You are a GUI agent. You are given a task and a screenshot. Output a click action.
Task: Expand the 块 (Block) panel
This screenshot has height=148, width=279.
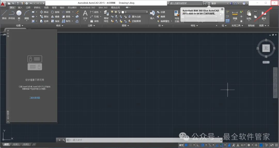pyautogui.click(x=160, y=26)
